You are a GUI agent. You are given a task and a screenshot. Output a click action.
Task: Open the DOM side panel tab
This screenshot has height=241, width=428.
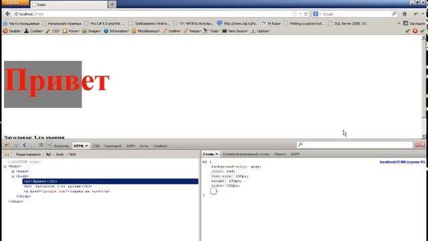pyautogui.click(x=295, y=154)
